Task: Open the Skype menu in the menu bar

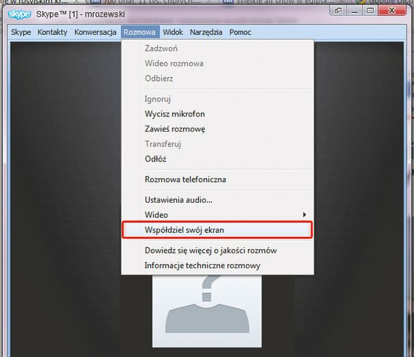Action: 21,32
